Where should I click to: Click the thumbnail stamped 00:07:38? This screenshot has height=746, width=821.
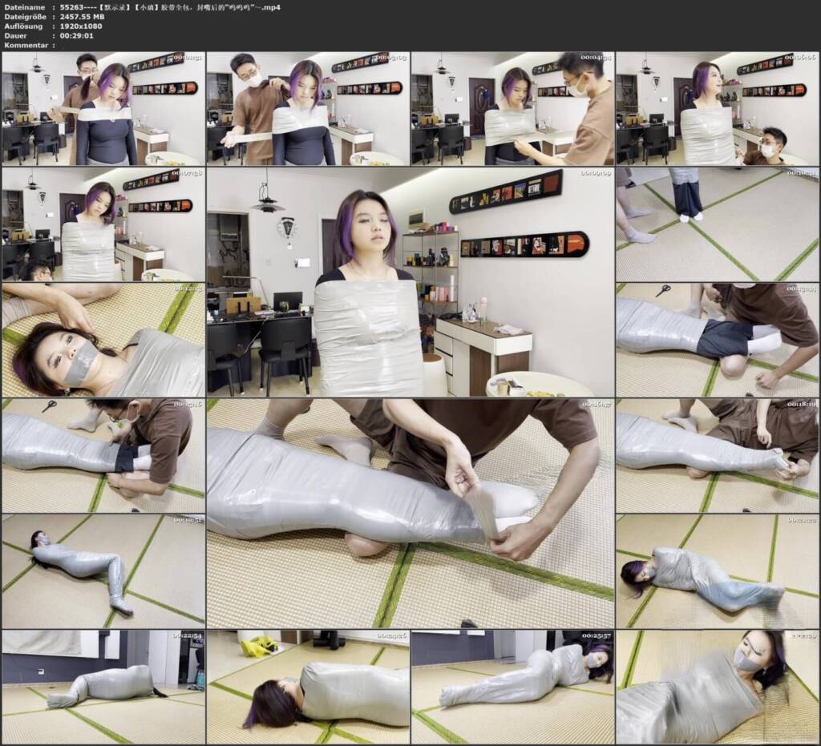103,224
